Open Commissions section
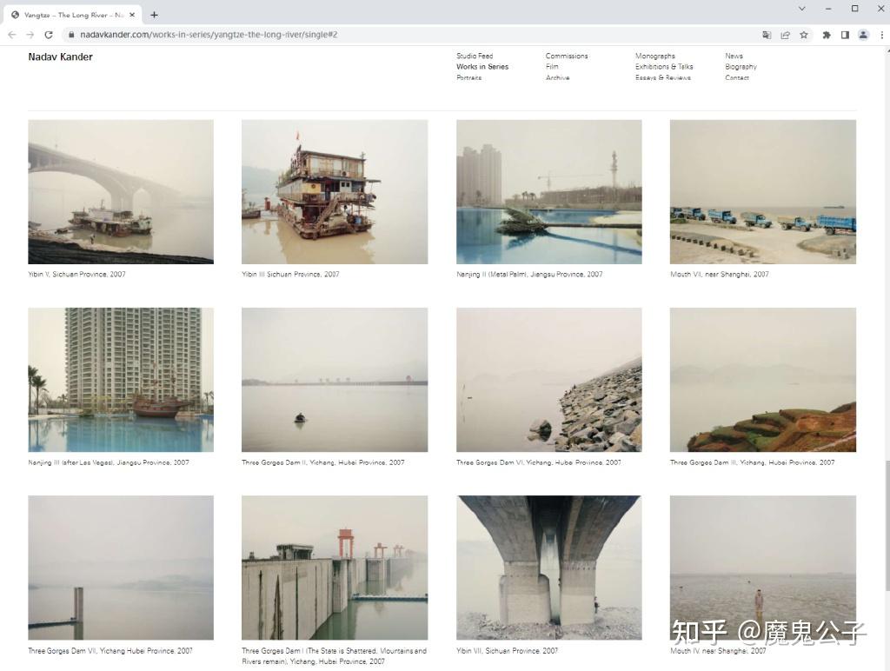This screenshot has height=671, width=890. (x=567, y=56)
